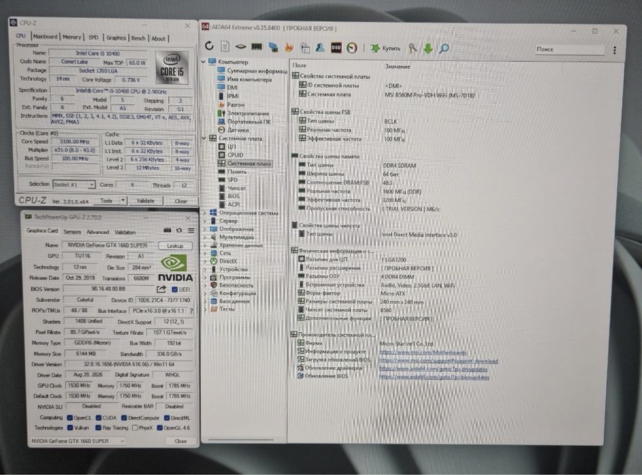Toggle the OpenCL checkbox in GPU-Z
Image resolution: width=642 pixels, height=475 pixels.
click(x=70, y=417)
